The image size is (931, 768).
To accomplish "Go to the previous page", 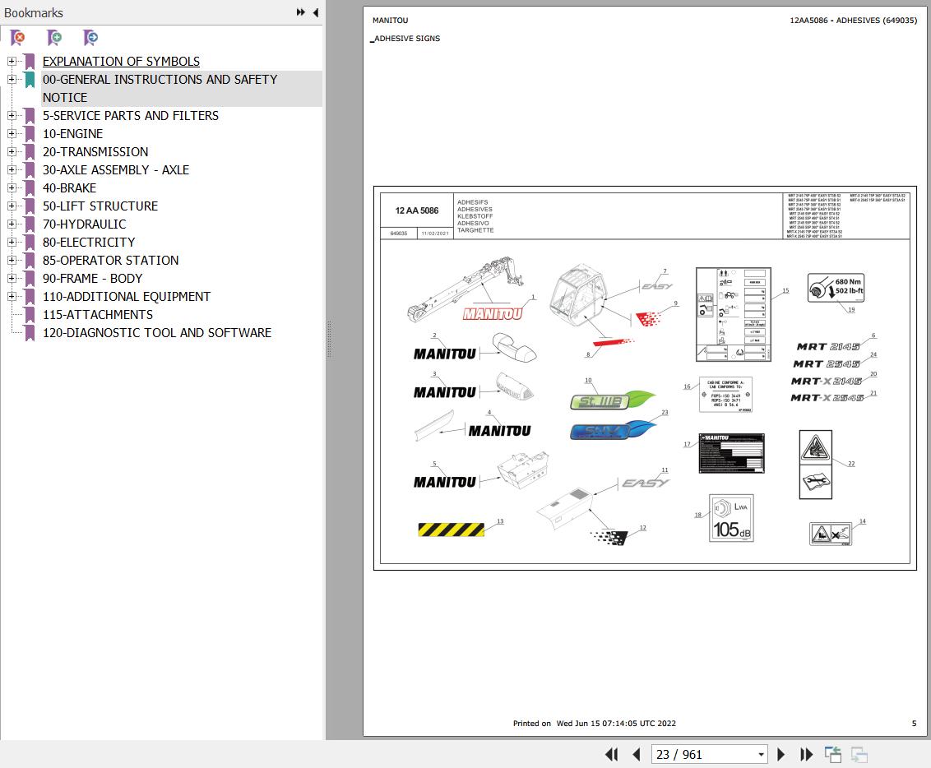I will coord(637,754).
